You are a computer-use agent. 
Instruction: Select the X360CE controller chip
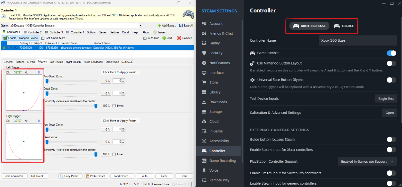(344, 26)
